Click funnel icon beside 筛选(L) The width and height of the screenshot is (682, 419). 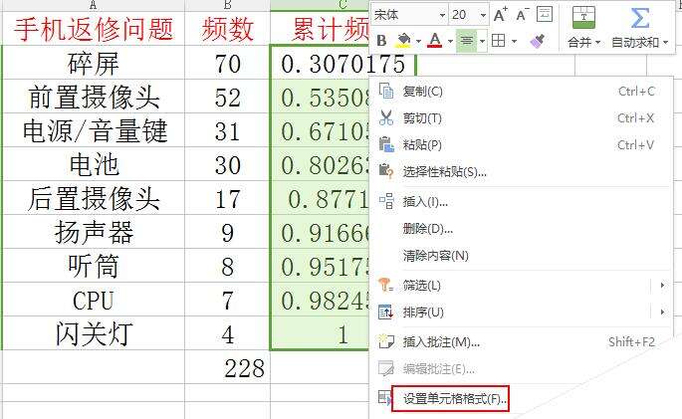pos(385,285)
